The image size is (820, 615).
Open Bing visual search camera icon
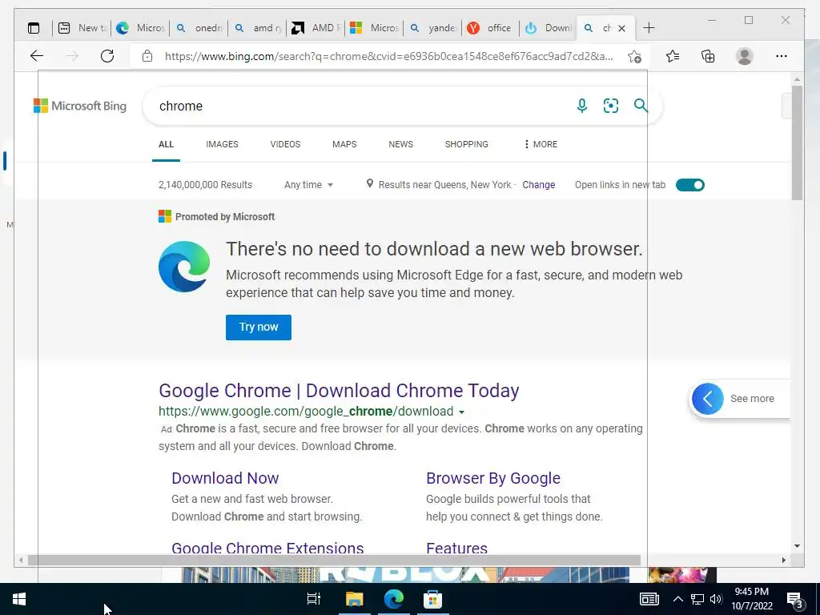pos(611,106)
